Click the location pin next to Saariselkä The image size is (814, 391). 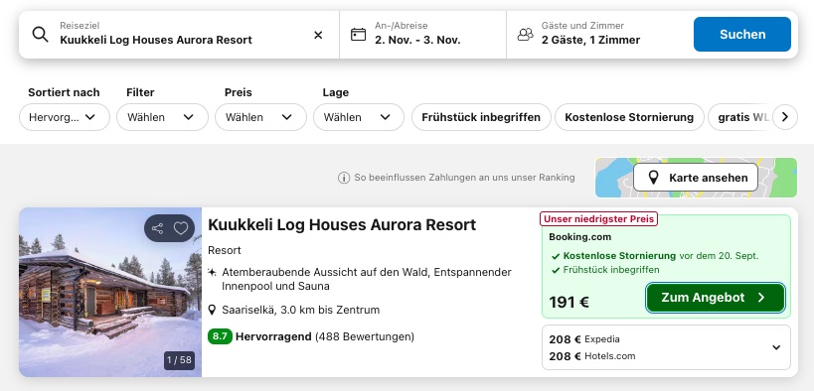[x=212, y=310]
